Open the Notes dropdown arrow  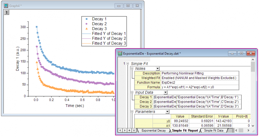158,68
